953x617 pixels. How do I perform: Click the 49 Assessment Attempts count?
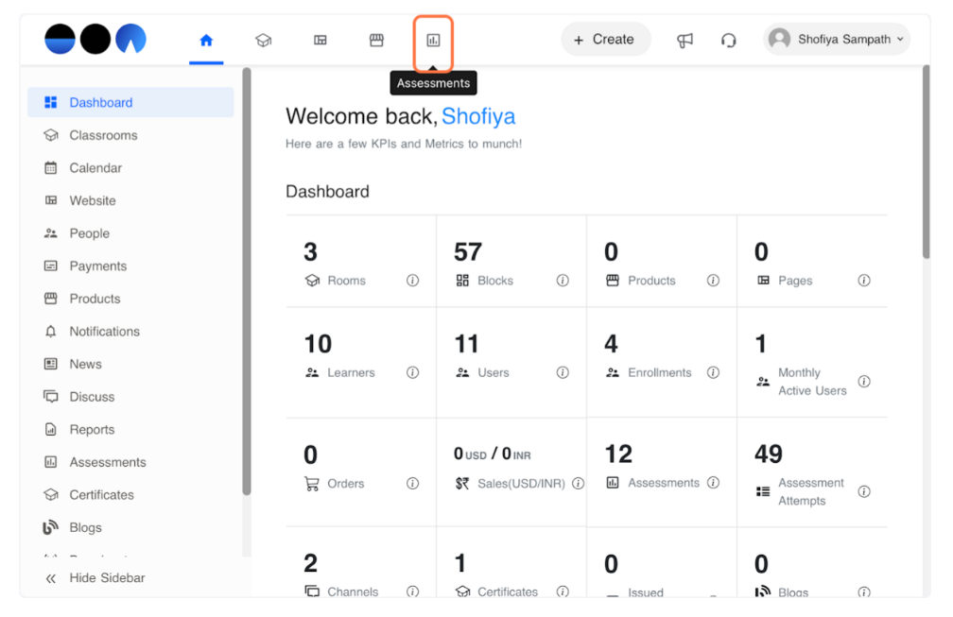click(x=769, y=454)
